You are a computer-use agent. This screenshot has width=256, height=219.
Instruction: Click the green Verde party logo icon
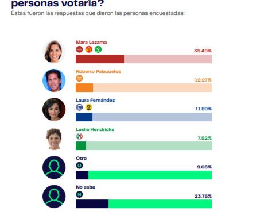(x=98, y=49)
